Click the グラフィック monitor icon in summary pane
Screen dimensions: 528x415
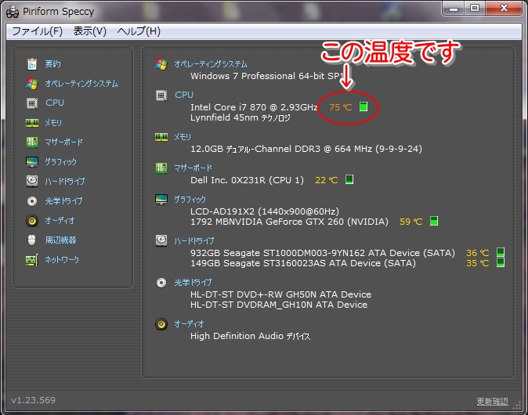click(x=161, y=200)
